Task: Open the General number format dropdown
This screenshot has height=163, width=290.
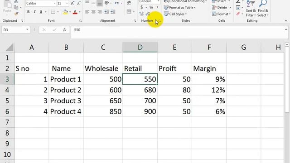Action: 158,1
